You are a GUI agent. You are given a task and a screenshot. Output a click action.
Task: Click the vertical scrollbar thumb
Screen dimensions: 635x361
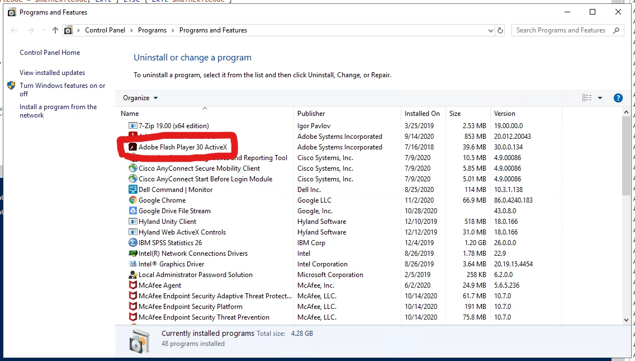click(x=626, y=156)
